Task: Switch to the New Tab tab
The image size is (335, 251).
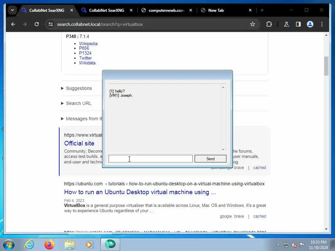Action: click(x=216, y=10)
